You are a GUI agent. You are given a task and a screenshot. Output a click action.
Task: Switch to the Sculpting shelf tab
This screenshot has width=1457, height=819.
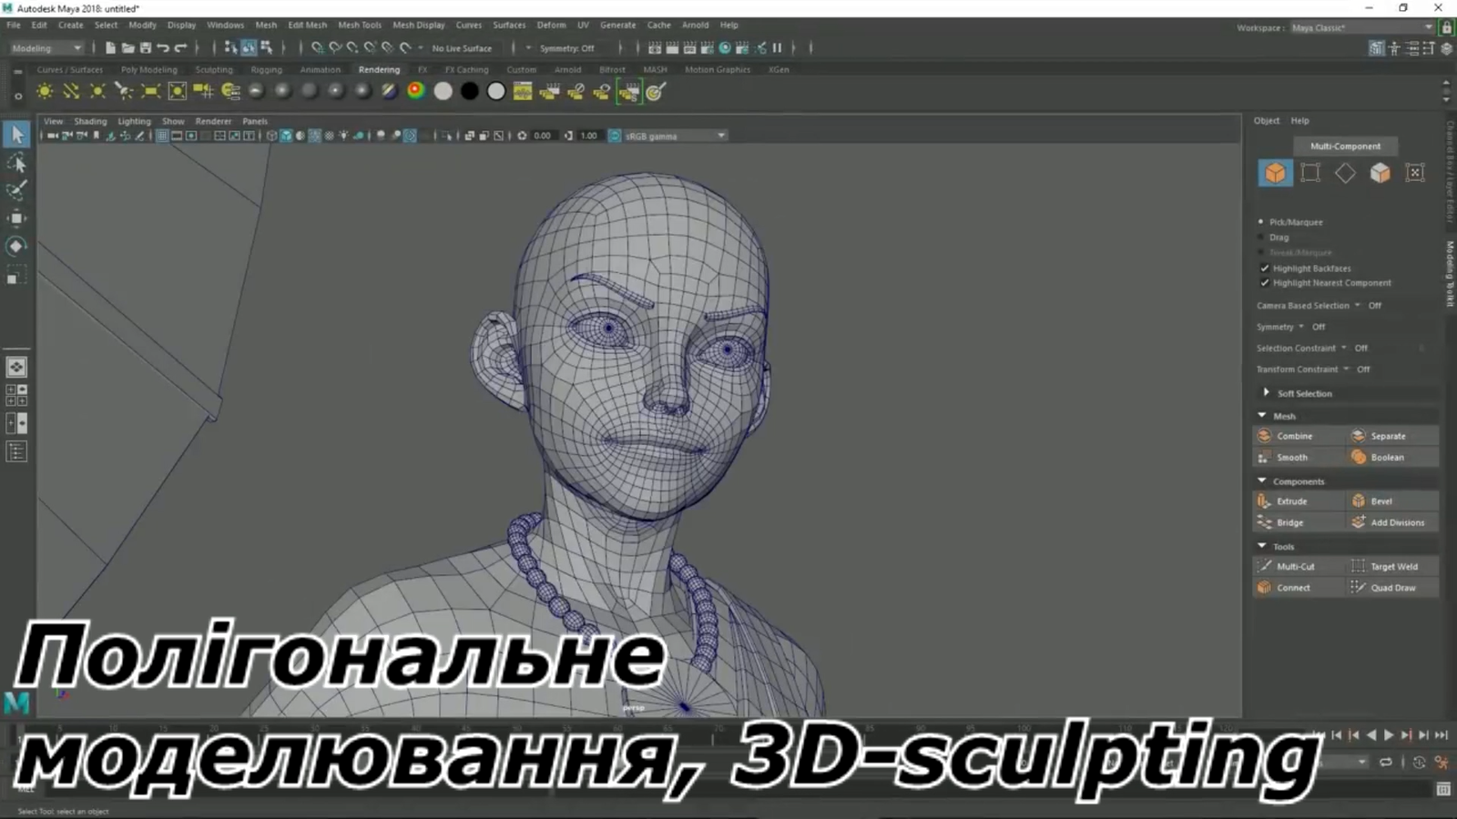click(214, 70)
